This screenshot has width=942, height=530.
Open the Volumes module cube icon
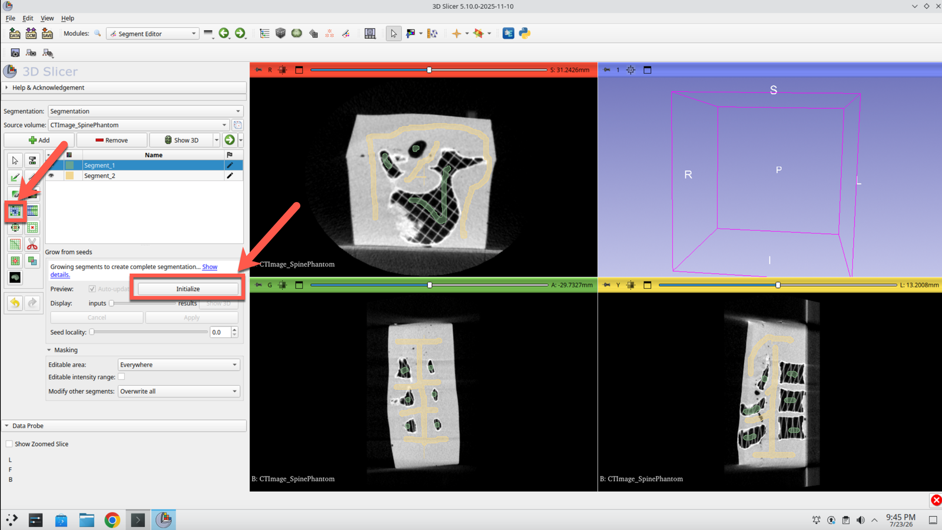281,34
